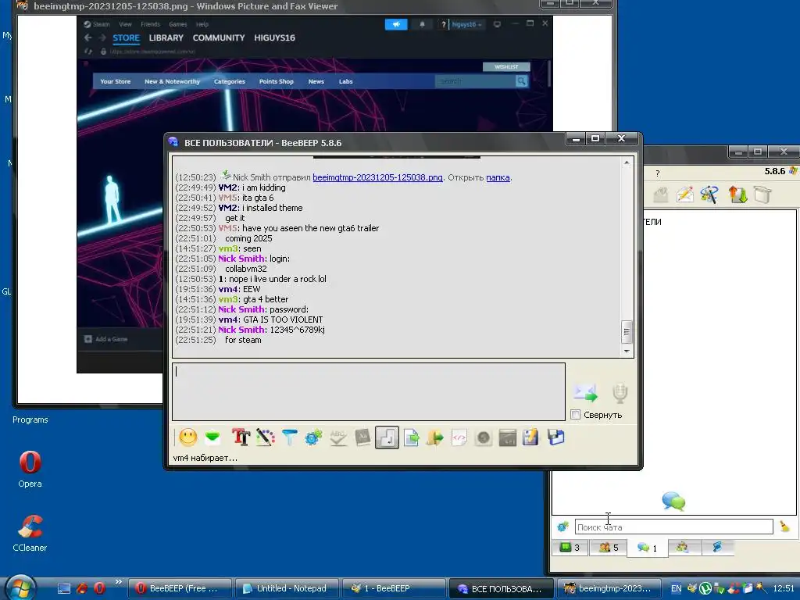
Task: Click the green envelope icon in chat toolbar
Action: (212, 437)
